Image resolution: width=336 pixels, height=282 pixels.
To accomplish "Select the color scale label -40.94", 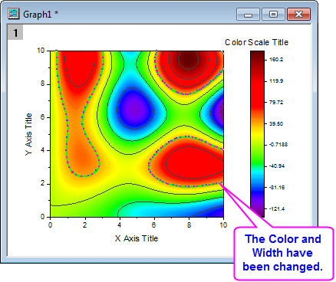I will point(277,166).
